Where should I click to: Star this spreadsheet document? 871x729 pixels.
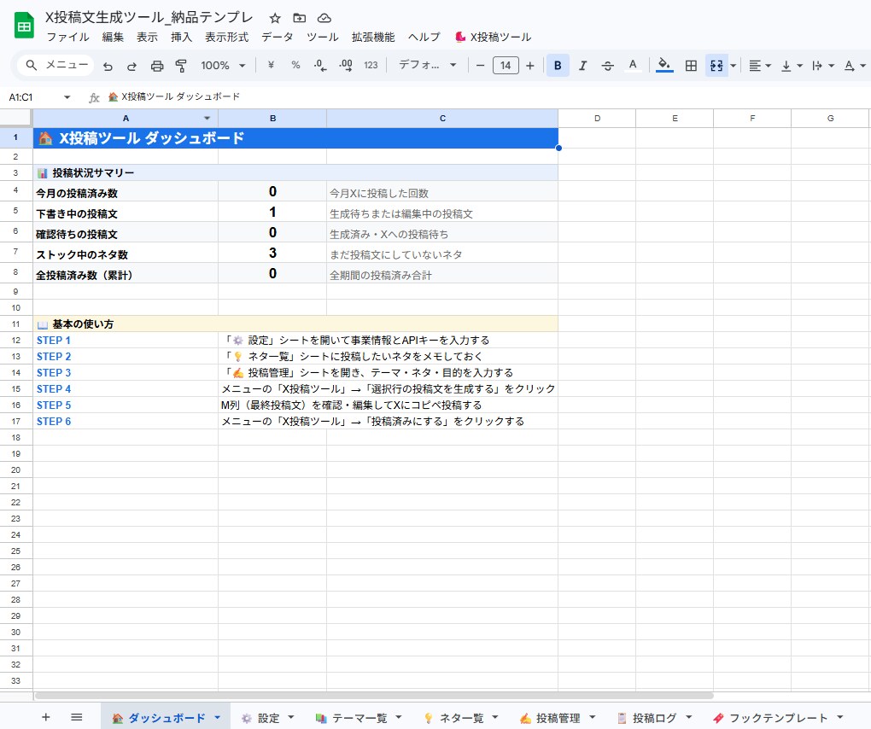point(275,18)
